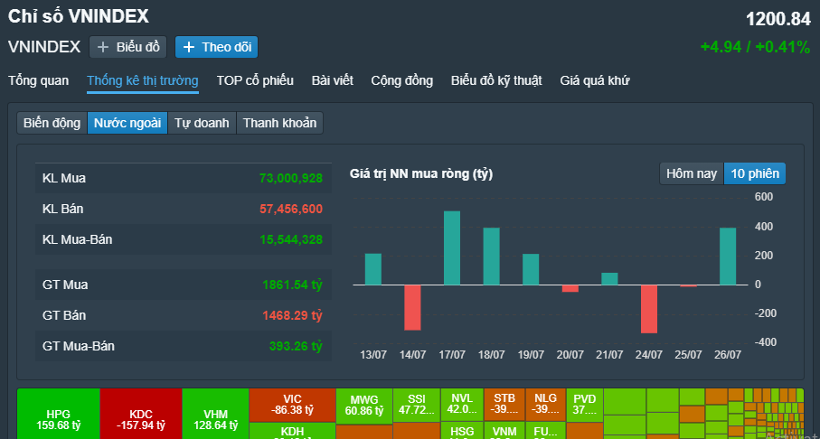Click the NLG heatmap tile
The width and height of the screenshot is (820, 439).
click(x=545, y=405)
